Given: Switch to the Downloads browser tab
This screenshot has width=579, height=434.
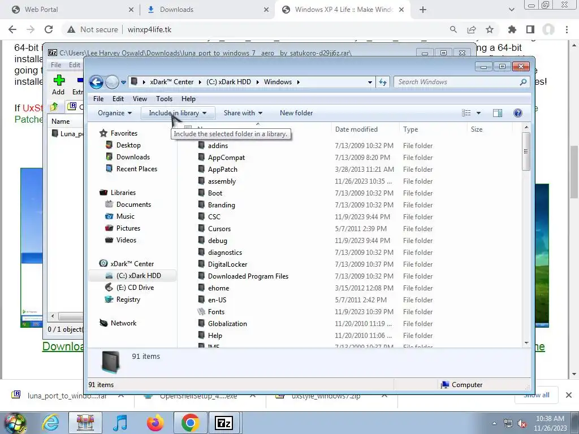Looking at the screenshot, I should pyautogui.click(x=208, y=10).
